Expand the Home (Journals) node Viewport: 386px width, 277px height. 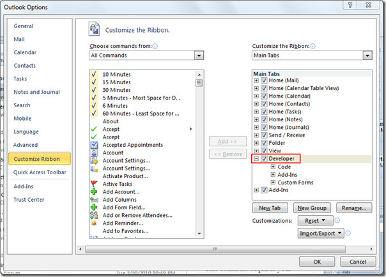pyautogui.click(x=256, y=128)
